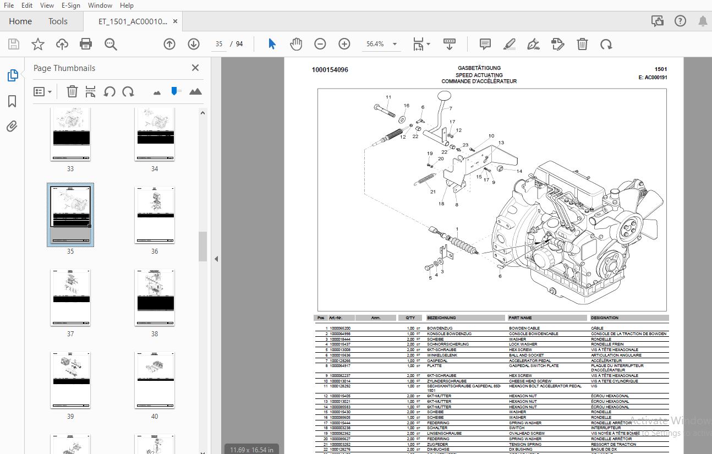
Task: Open the File menu
Action: (x=9, y=6)
